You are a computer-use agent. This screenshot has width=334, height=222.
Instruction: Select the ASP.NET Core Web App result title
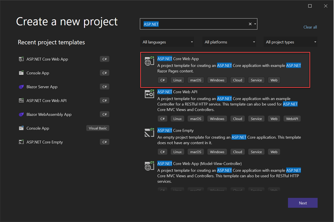click(178, 59)
